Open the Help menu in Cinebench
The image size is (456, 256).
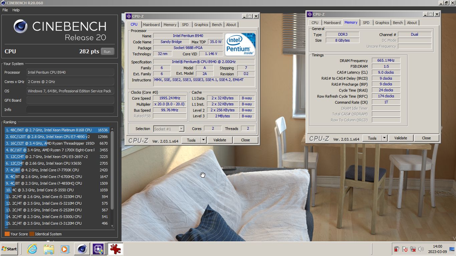16,10
